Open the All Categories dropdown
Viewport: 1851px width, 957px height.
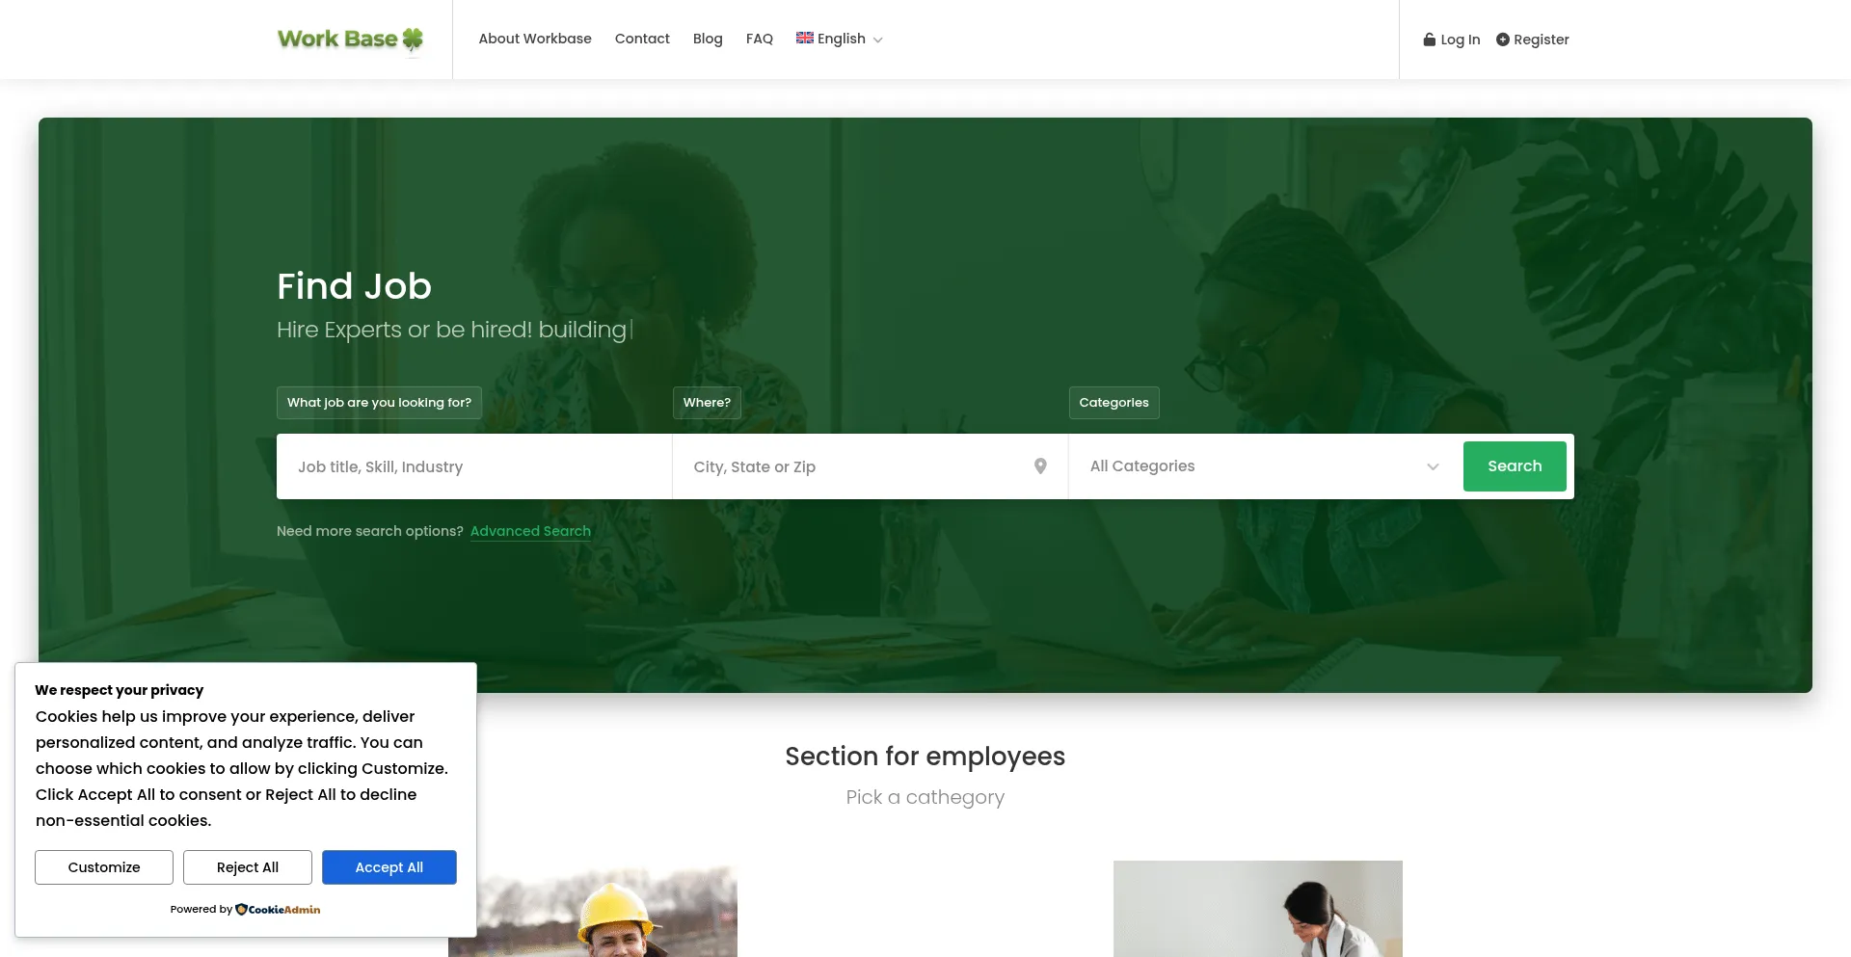click(1265, 466)
